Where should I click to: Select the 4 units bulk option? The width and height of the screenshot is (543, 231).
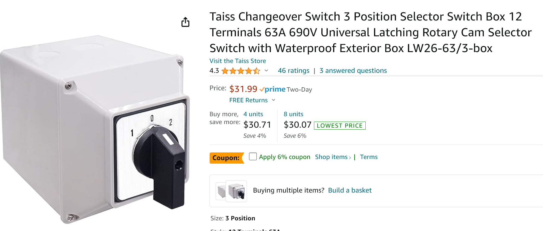pos(253,114)
